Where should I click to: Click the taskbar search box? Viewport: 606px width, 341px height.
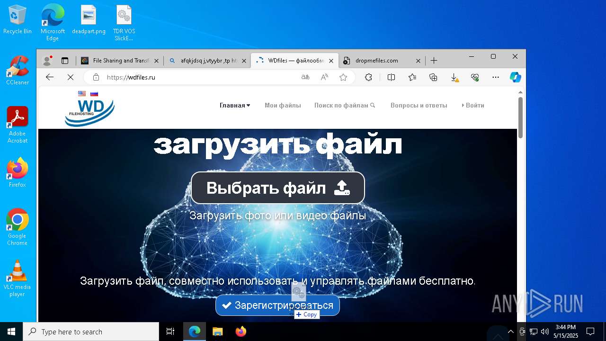click(91, 332)
